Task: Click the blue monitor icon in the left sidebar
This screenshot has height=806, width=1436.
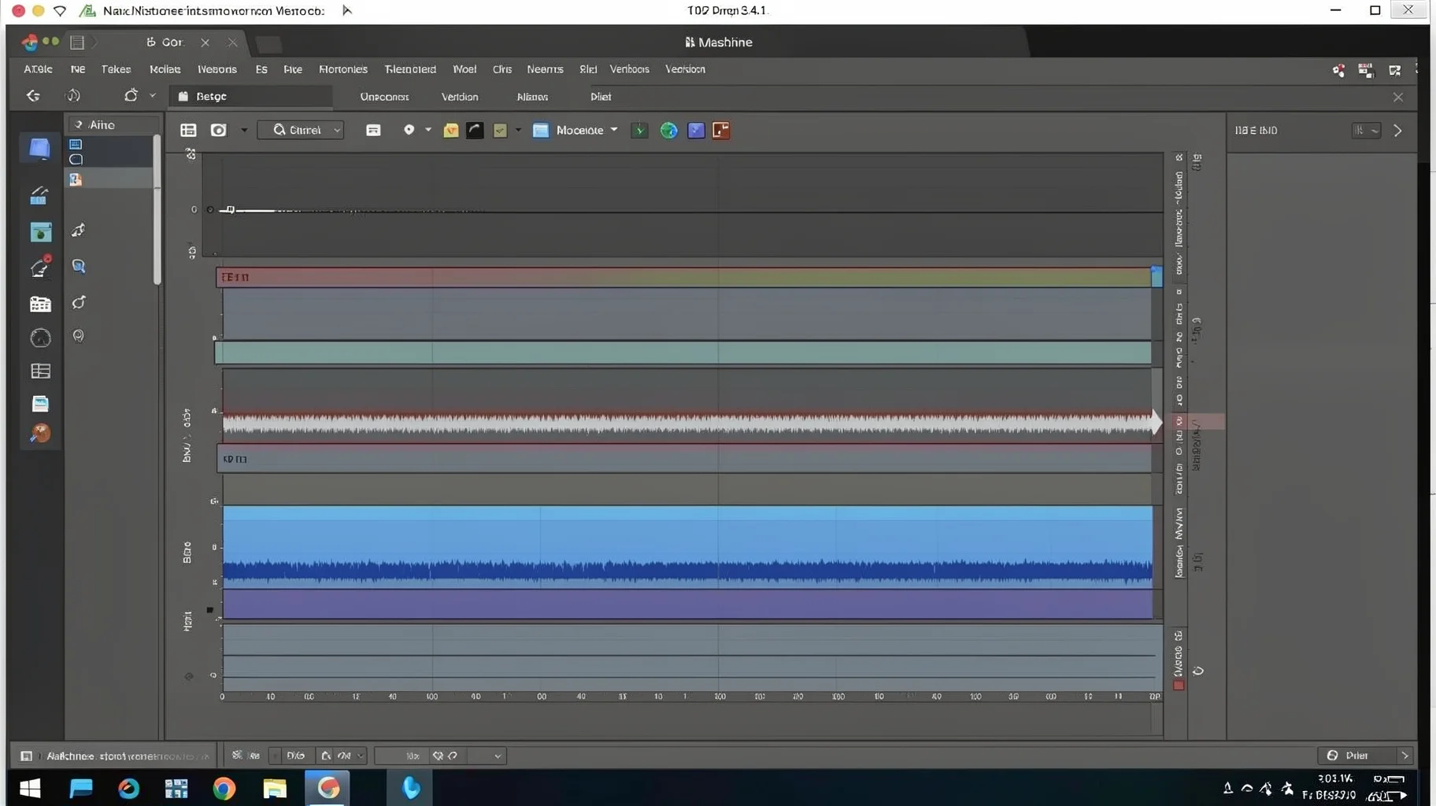Action: [x=39, y=149]
